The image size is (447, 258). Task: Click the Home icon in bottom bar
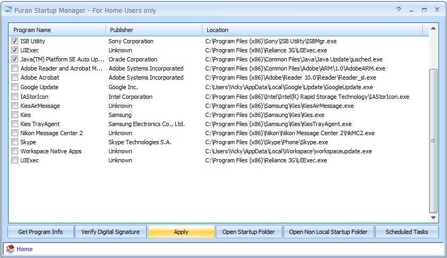[10, 249]
